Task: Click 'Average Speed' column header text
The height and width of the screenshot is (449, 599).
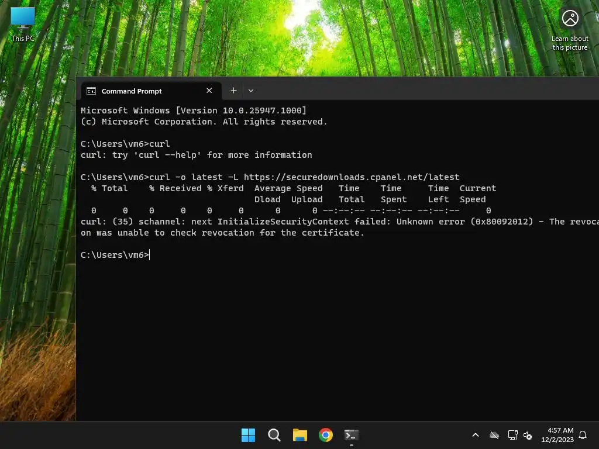Action: pos(288,188)
